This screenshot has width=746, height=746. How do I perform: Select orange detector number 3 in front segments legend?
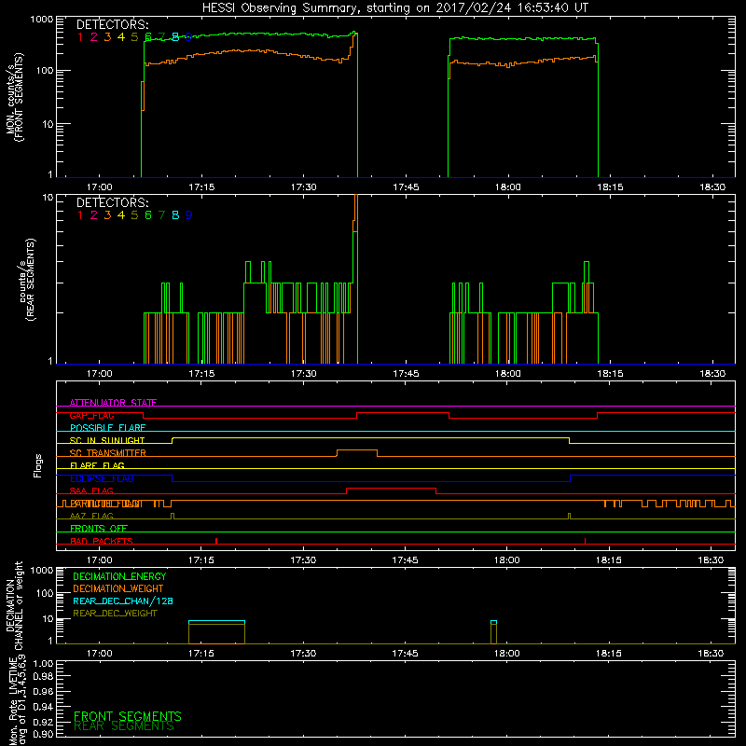tap(107, 37)
